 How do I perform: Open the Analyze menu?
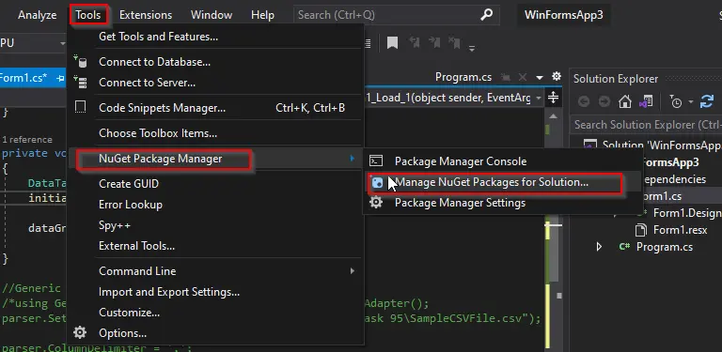tap(38, 15)
